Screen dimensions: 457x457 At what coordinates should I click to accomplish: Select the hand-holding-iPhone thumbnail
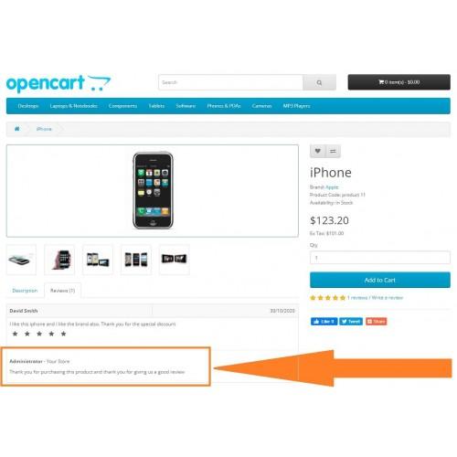click(59, 260)
